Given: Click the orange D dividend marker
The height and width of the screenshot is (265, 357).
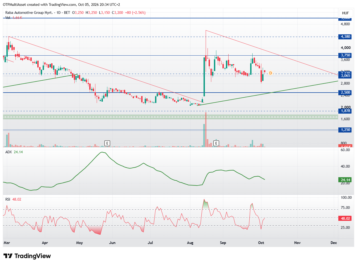Looking at the screenshot, I should click(270, 73).
